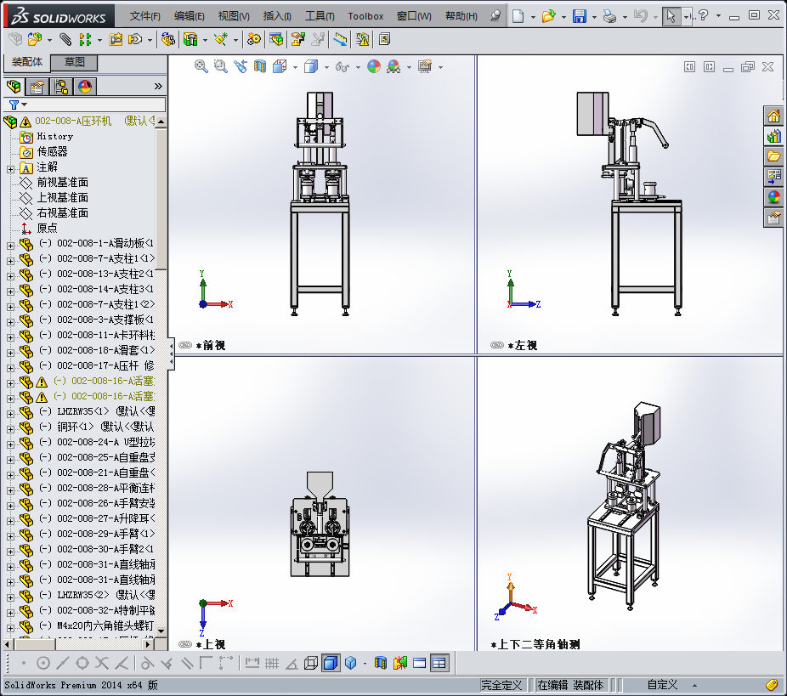Open the DisplayManager tab icon
This screenshot has width=787, height=696.
85,87
